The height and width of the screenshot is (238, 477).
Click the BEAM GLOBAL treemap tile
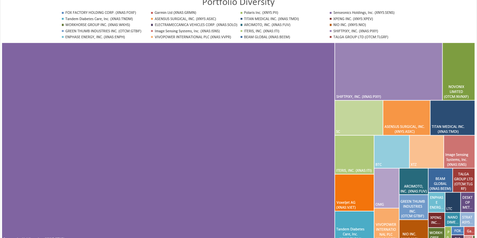pos(440,180)
